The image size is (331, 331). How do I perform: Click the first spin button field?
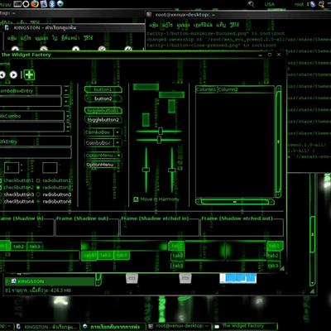click(x=12, y=168)
